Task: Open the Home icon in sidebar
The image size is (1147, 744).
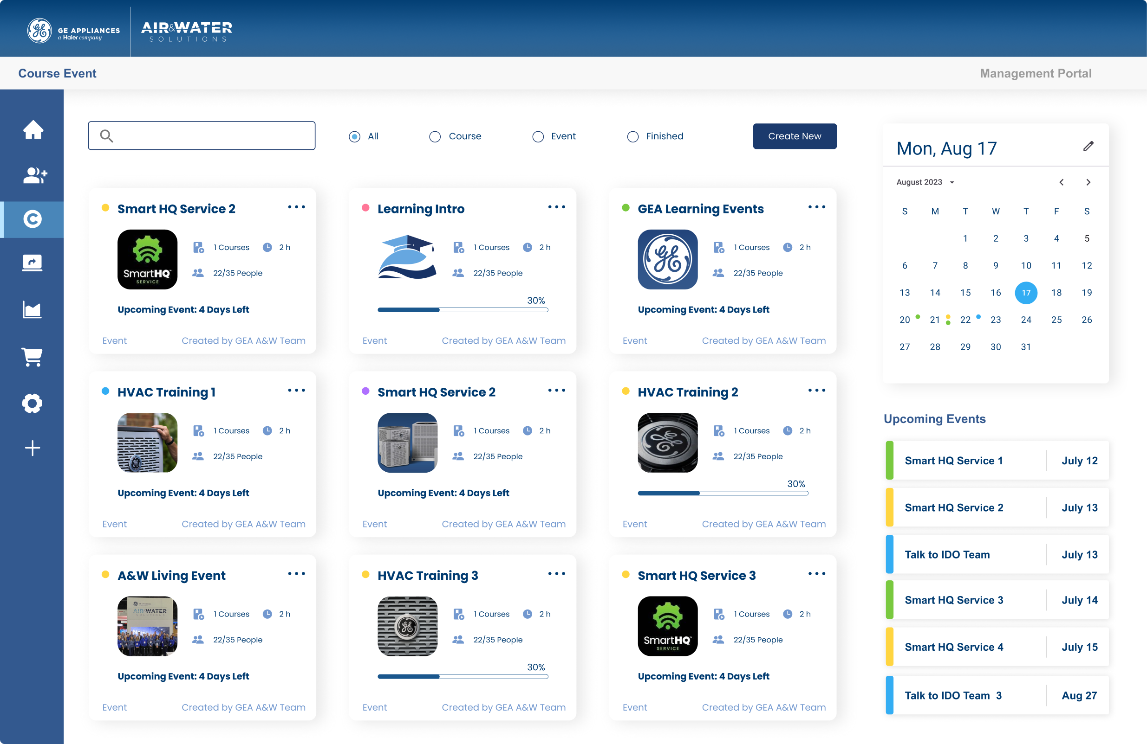Action: (x=33, y=130)
